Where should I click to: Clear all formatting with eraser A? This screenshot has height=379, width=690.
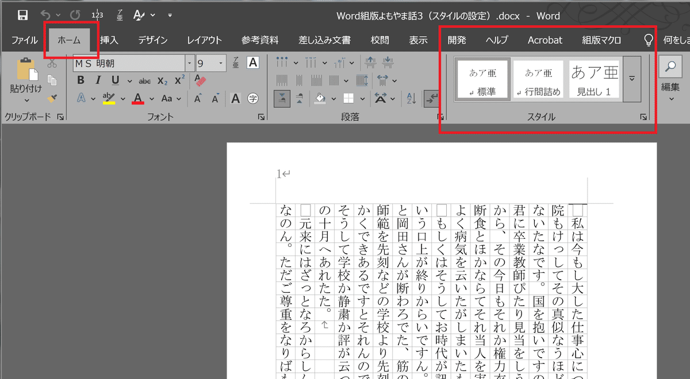200,80
